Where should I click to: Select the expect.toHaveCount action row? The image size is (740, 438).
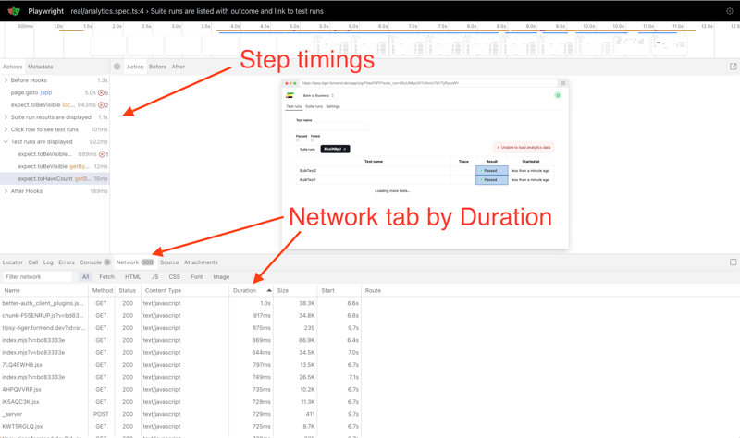(55, 178)
